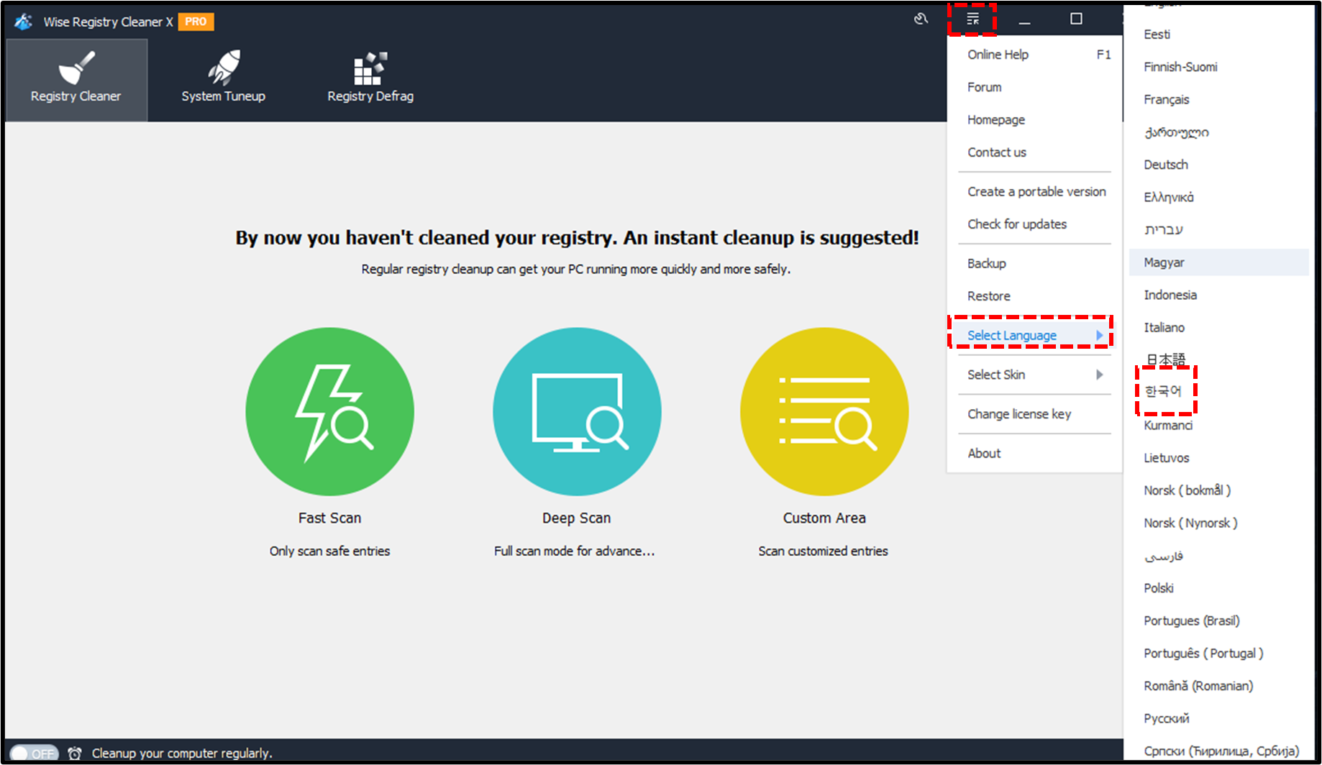The image size is (1322, 765).
Task: Click the Deep Scan label
Action: click(x=577, y=518)
